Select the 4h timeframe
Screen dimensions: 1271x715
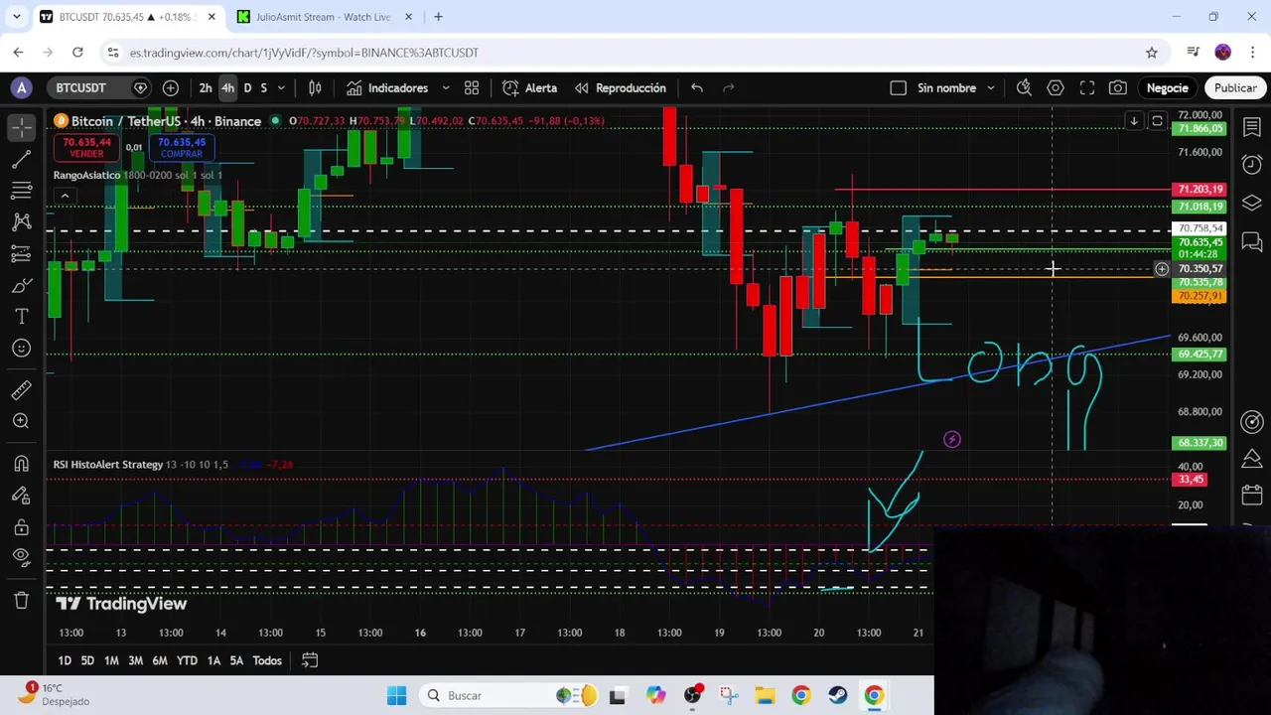pos(227,88)
